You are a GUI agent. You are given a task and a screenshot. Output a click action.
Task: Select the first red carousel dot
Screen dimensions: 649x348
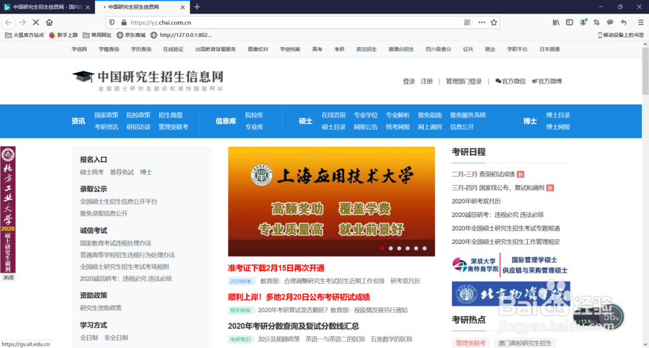(x=382, y=248)
